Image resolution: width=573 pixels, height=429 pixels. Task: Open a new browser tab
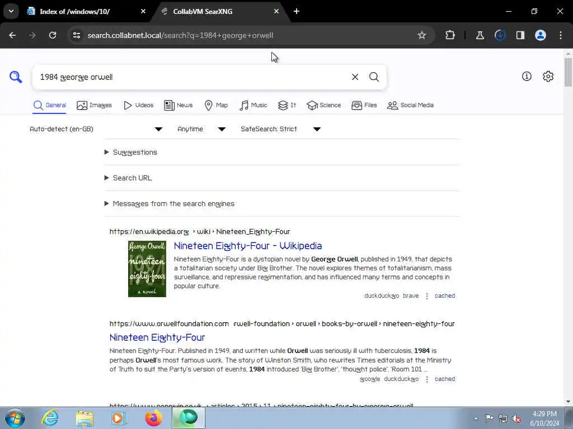(x=297, y=11)
